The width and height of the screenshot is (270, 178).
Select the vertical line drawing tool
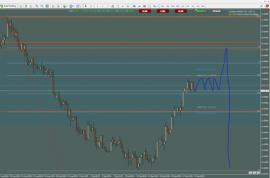[97, 6]
